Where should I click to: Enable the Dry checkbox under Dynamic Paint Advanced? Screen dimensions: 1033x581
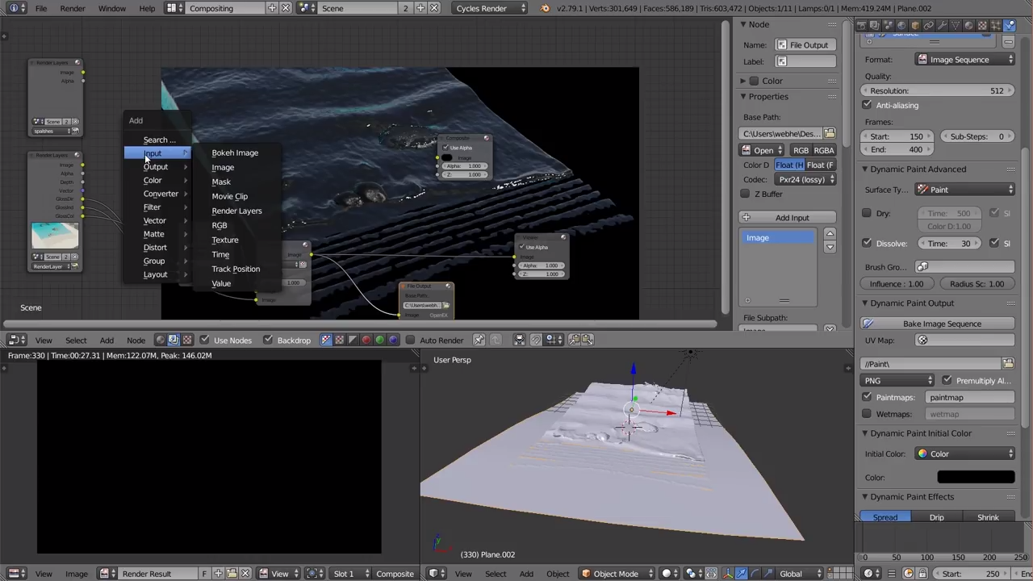point(868,213)
